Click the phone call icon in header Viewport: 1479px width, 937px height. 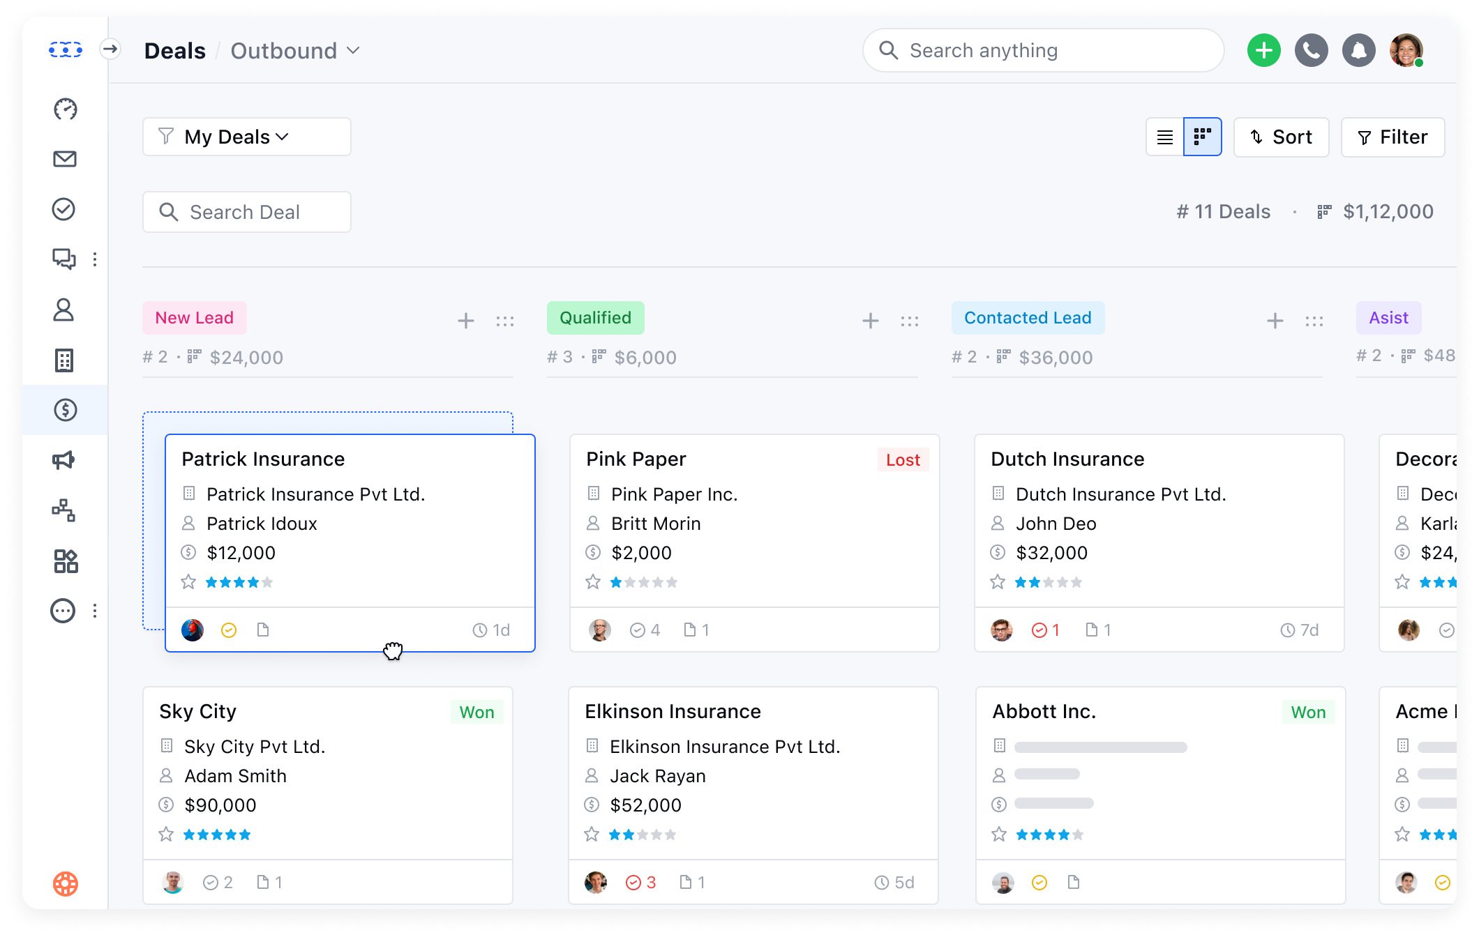click(x=1311, y=49)
